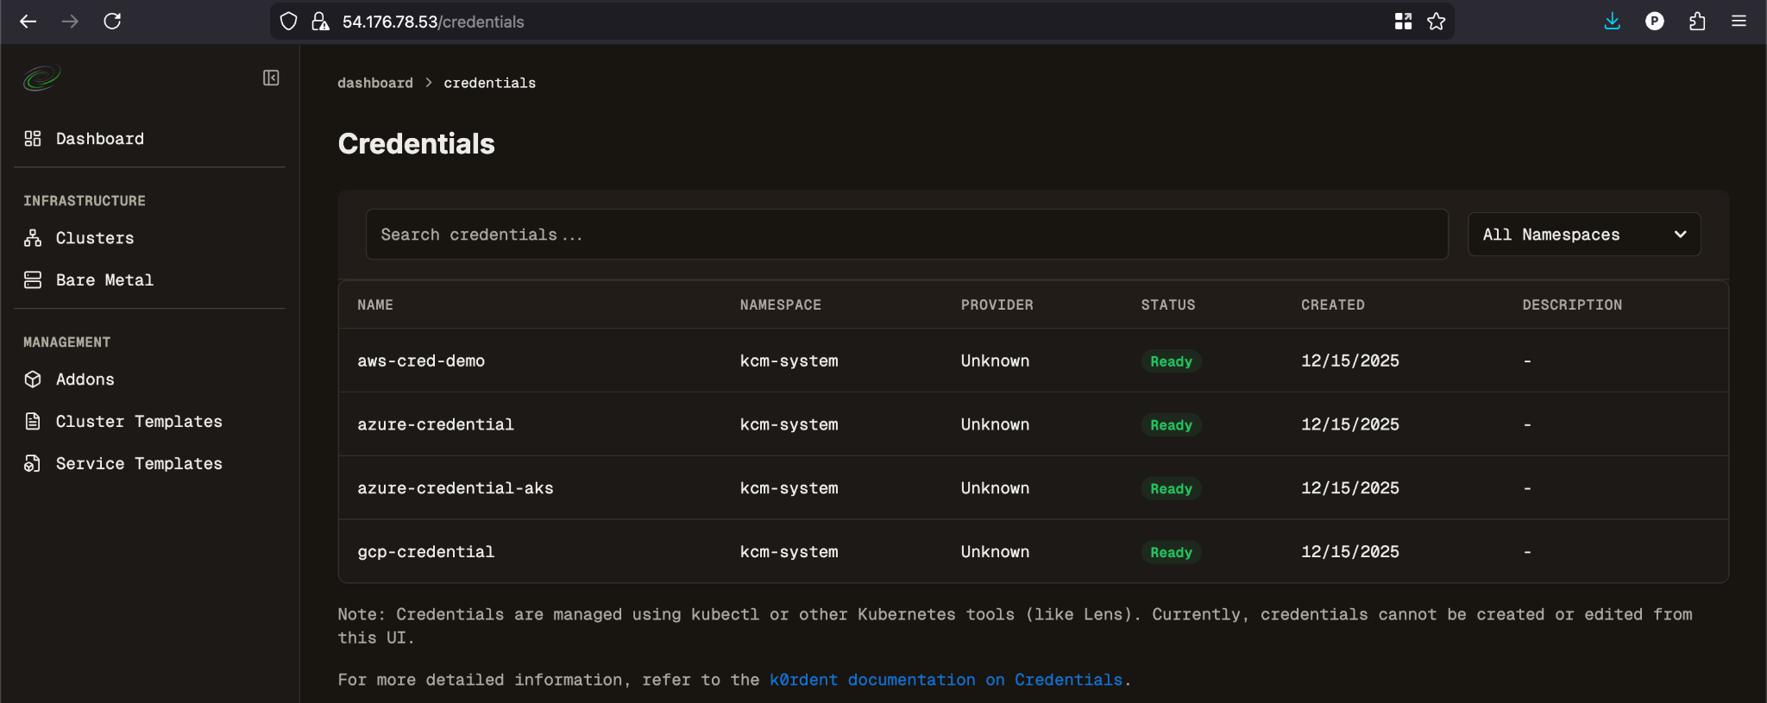Open k0rdent documentation on Credentials link

point(946,680)
